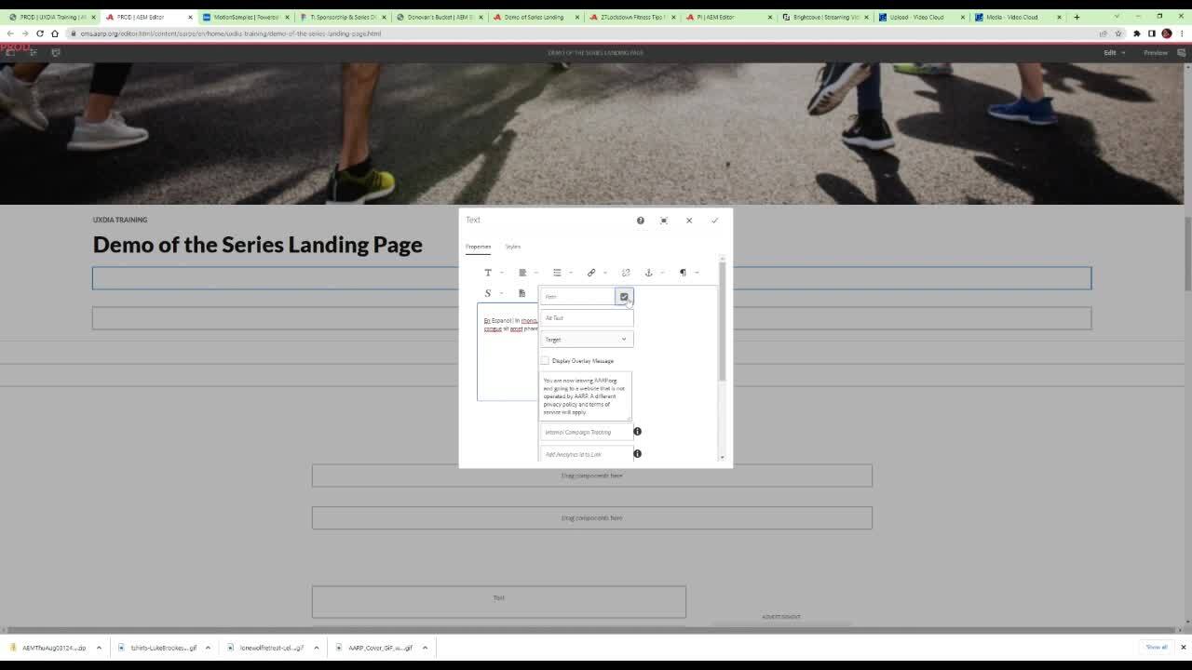Open the justify alignment tool
Viewport: 1192px width, 670px height.
pos(522,273)
